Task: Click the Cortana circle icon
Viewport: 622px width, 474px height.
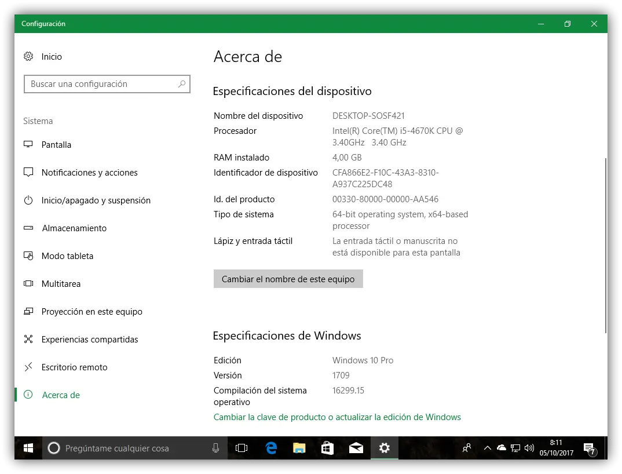Action: coord(54,448)
